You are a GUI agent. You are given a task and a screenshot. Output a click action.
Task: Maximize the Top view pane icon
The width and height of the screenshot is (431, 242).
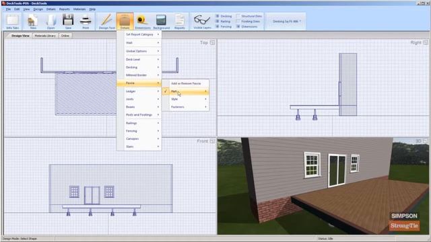[212, 42]
